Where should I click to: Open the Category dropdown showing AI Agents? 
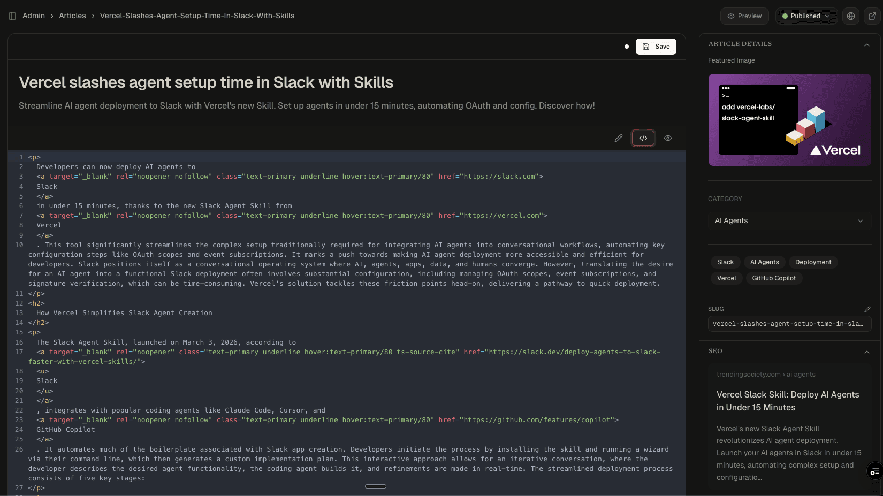click(789, 220)
